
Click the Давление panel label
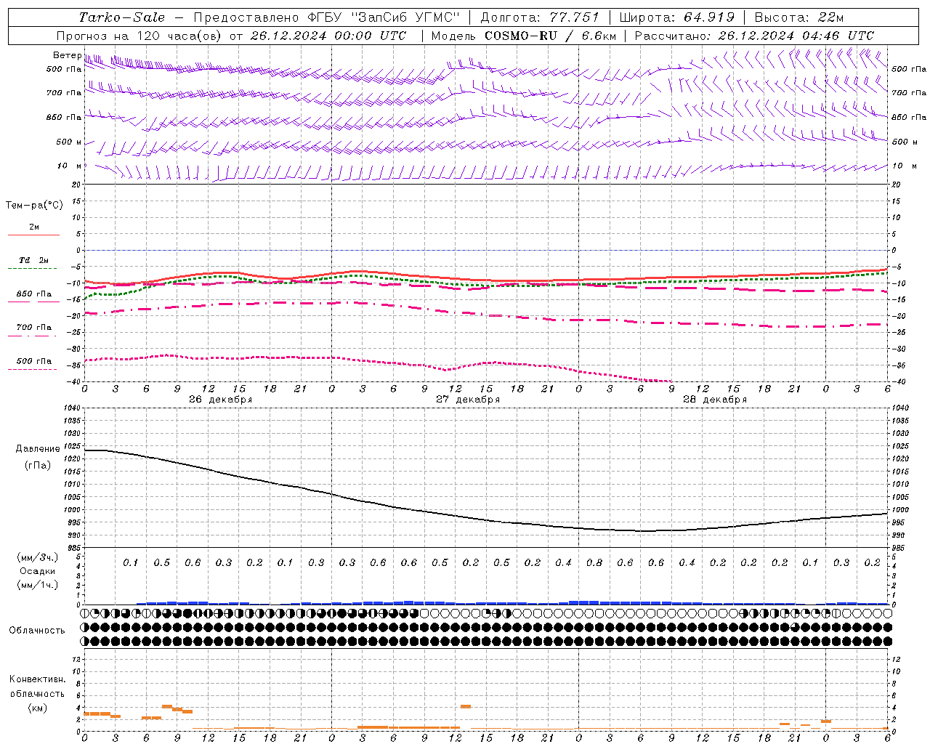pos(38,449)
